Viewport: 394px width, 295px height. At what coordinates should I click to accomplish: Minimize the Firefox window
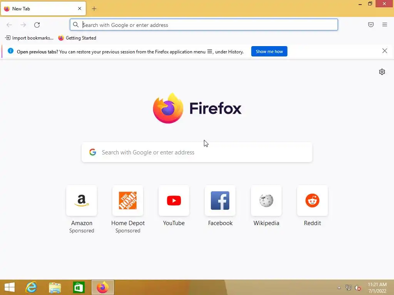pos(360,4)
